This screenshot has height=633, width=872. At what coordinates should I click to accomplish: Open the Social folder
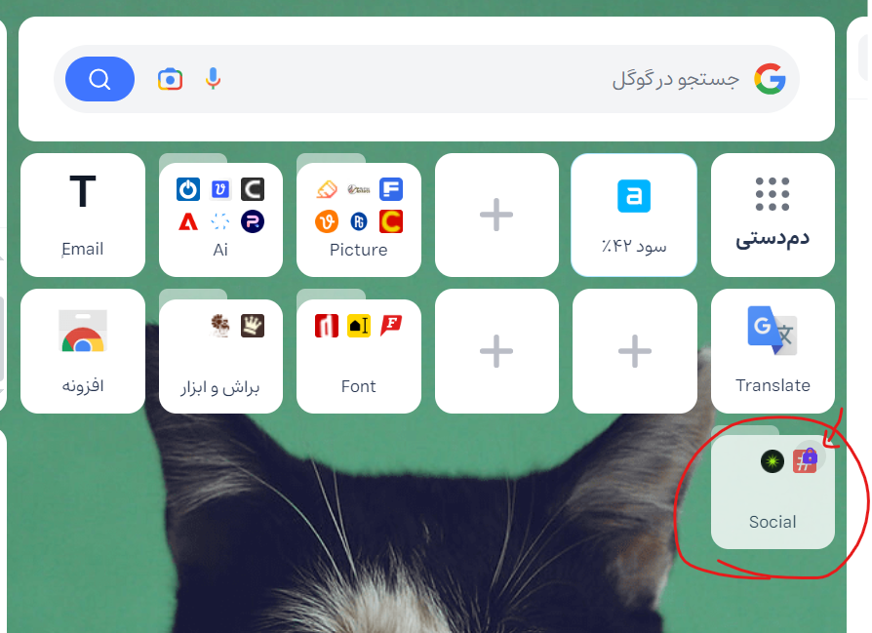click(x=773, y=493)
